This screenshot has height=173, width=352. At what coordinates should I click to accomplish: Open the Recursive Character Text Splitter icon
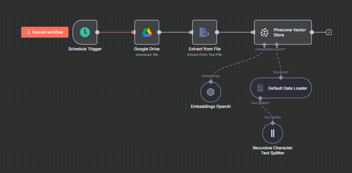tap(272, 133)
